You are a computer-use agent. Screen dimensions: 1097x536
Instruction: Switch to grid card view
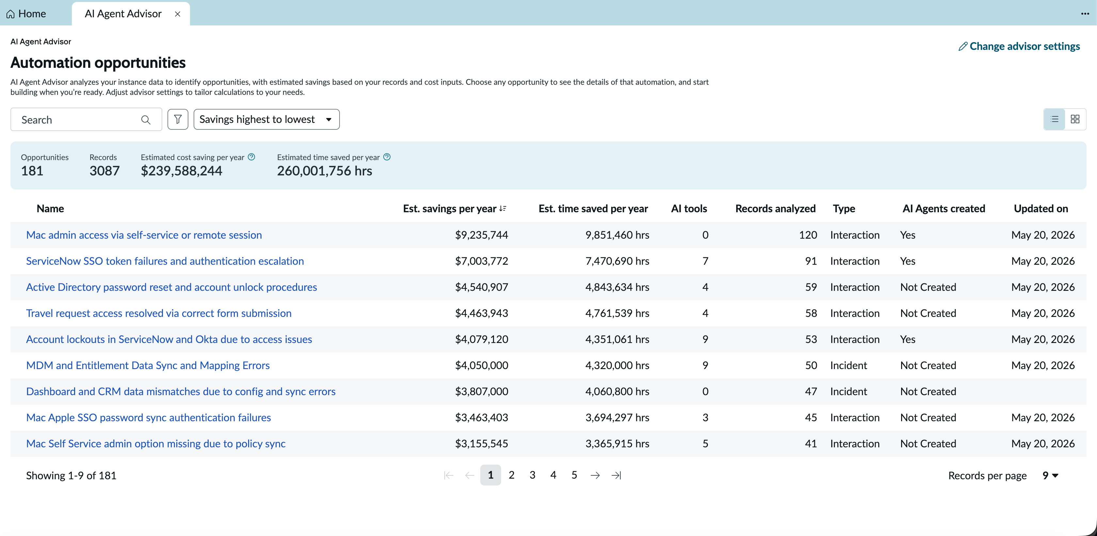(1075, 119)
